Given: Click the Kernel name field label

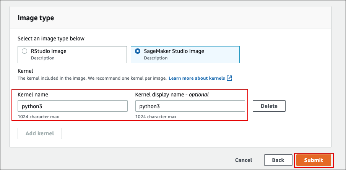Looking at the screenshot, I should point(33,95).
